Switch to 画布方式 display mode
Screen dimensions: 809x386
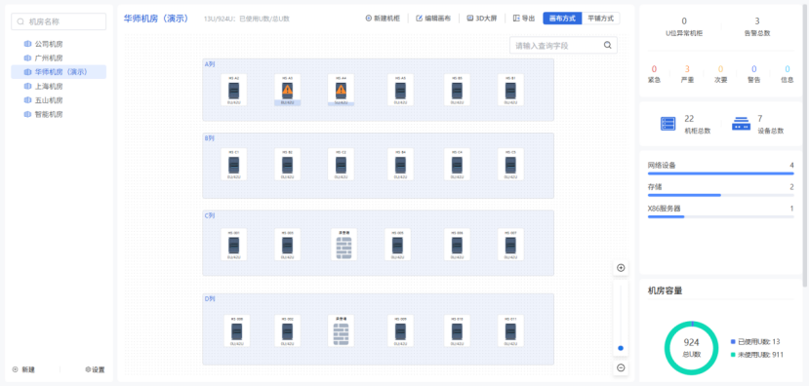click(562, 19)
